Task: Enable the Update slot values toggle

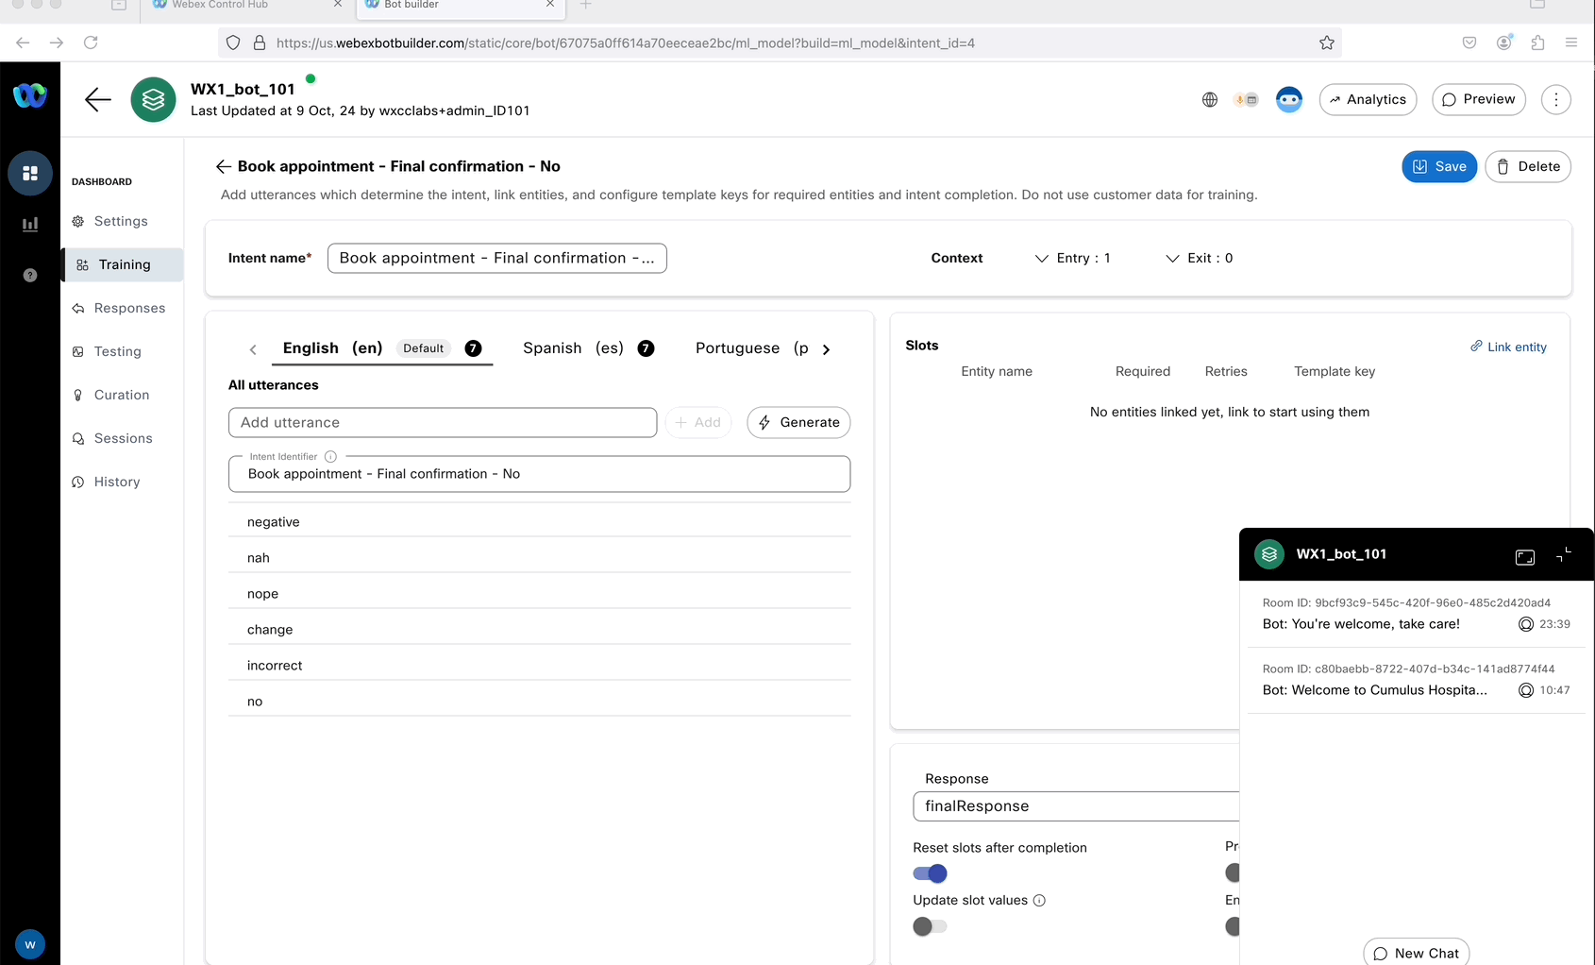Action: pyautogui.click(x=930, y=926)
